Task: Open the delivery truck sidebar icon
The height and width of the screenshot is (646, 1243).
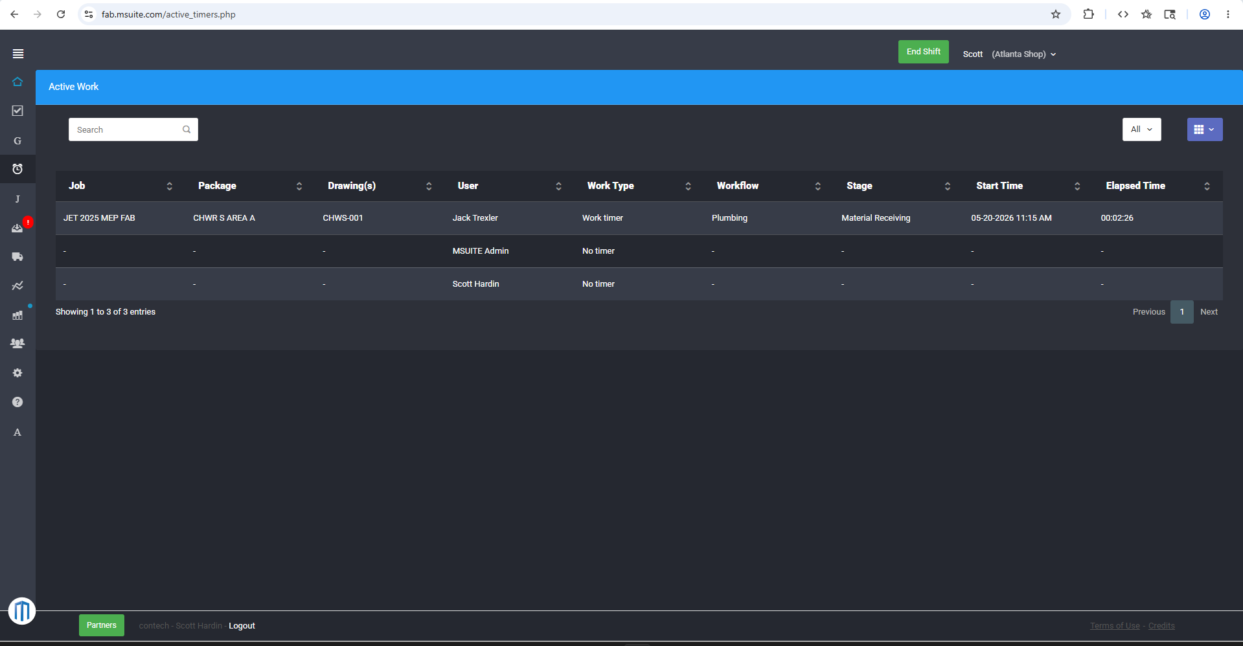Action: [x=17, y=257]
